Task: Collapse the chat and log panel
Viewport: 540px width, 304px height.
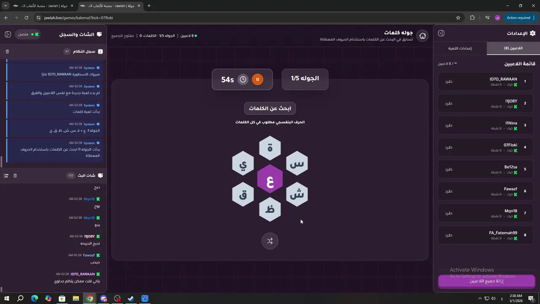Action: pos(8,34)
